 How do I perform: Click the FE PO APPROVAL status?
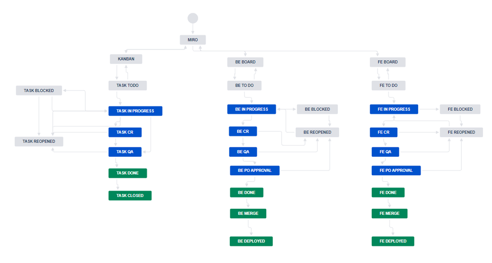click(396, 170)
